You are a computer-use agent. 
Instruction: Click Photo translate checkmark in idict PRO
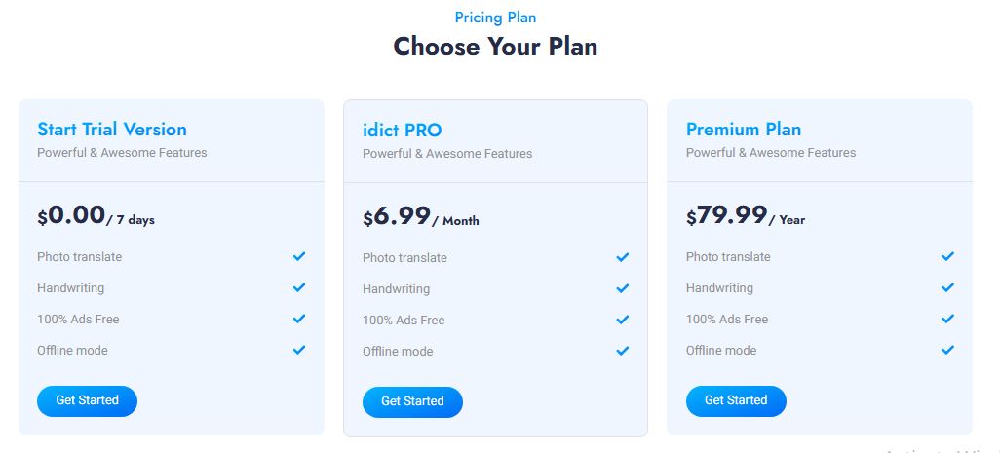point(623,257)
